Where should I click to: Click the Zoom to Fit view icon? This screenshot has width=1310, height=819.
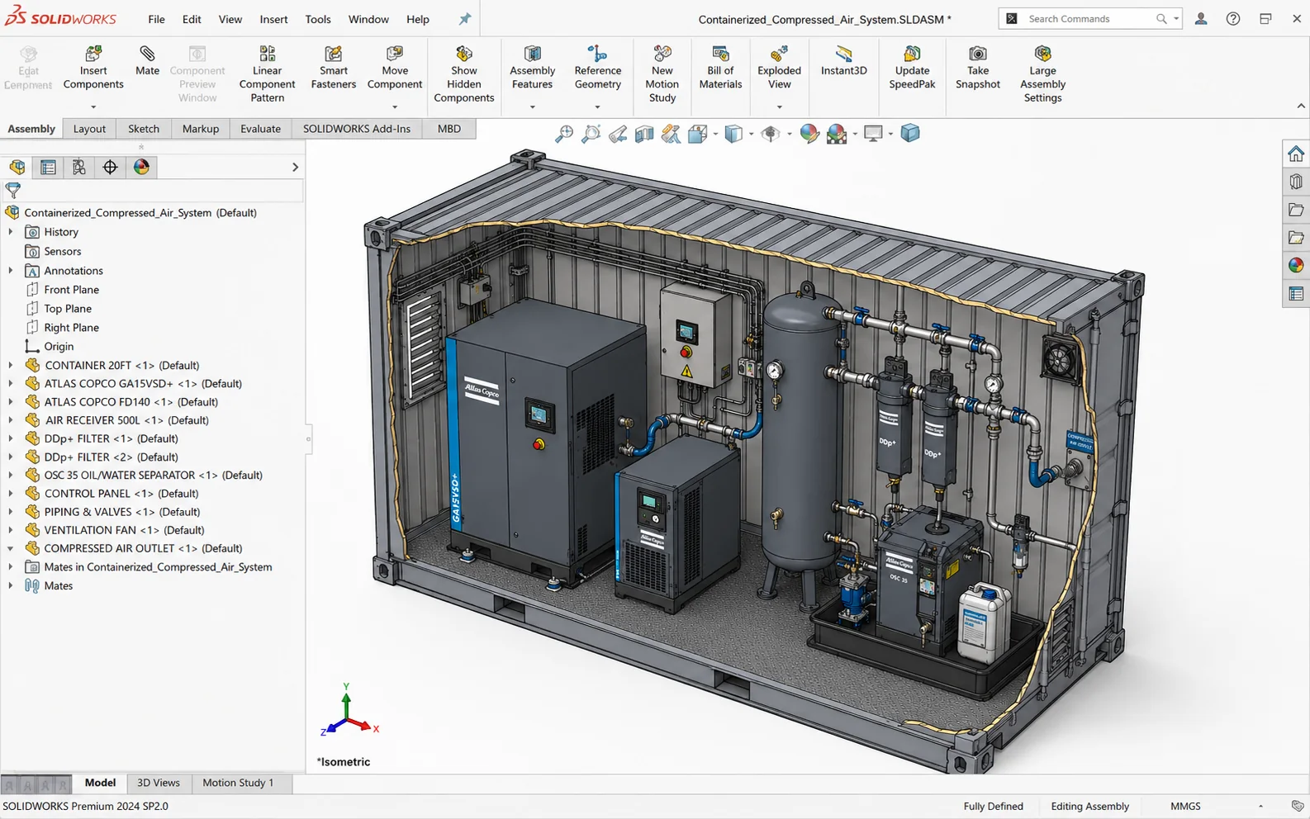tap(564, 134)
